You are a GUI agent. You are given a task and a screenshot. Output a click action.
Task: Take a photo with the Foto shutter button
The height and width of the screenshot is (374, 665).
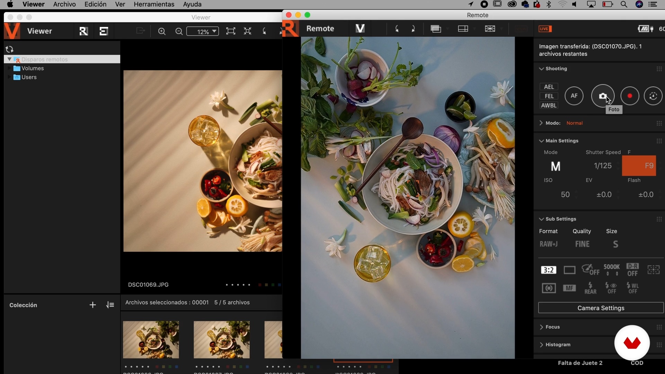[x=603, y=96]
